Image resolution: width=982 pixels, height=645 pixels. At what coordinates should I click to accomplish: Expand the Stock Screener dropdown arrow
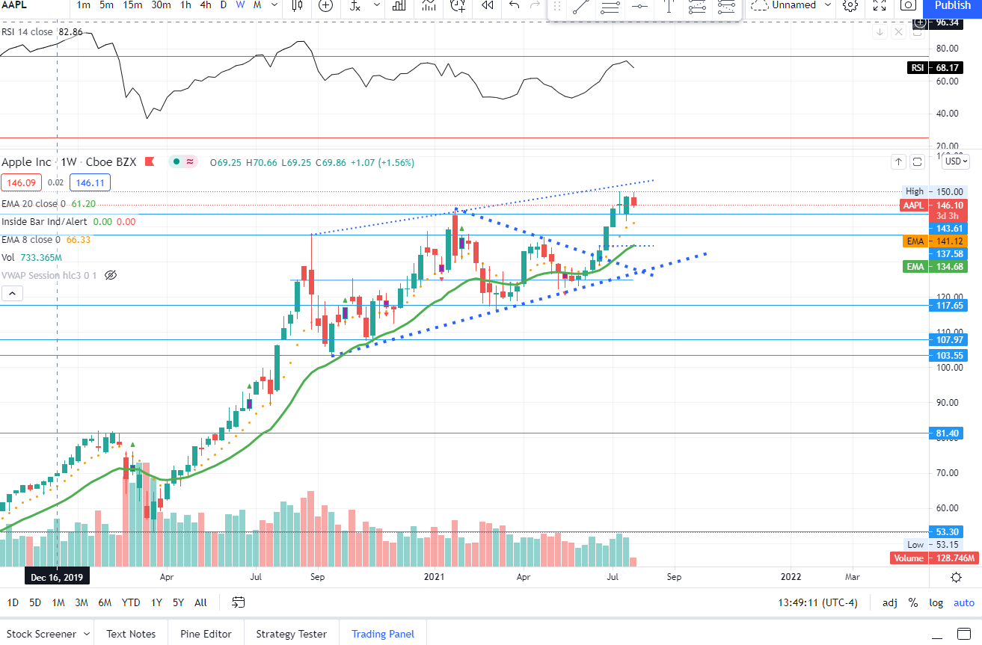(x=86, y=634)
